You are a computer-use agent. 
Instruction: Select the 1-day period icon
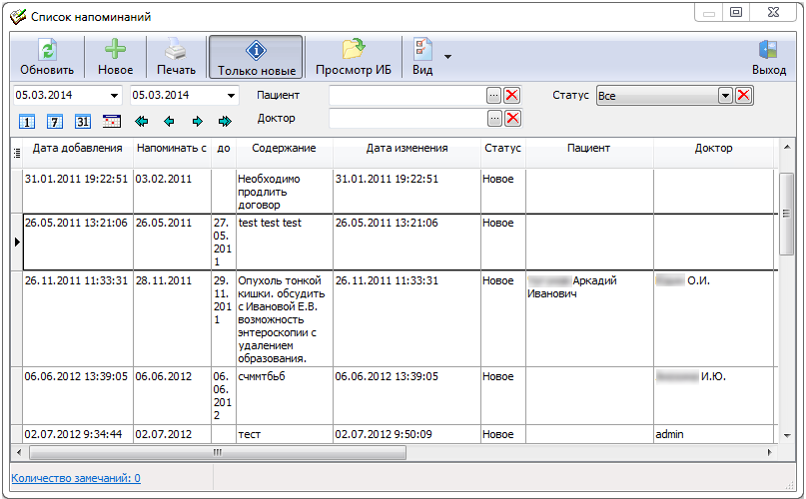point(27,122)
